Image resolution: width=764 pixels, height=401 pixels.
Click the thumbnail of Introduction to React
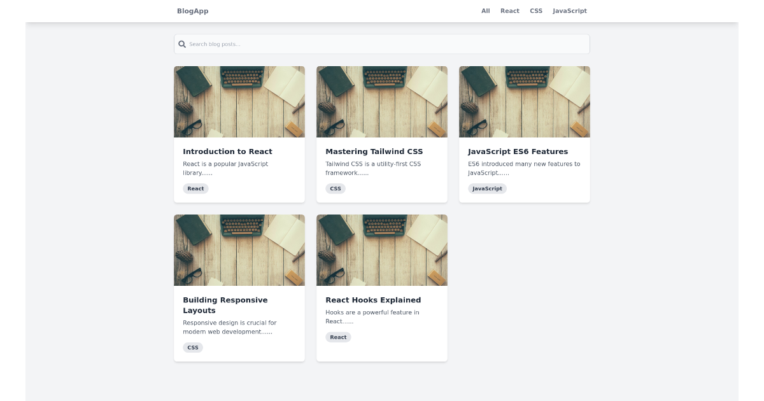coord(239,101)
